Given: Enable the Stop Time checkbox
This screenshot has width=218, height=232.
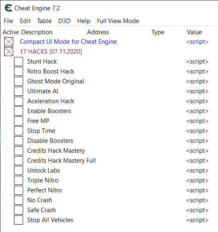Looking at the screenshot, I should [x=19, y=131].
